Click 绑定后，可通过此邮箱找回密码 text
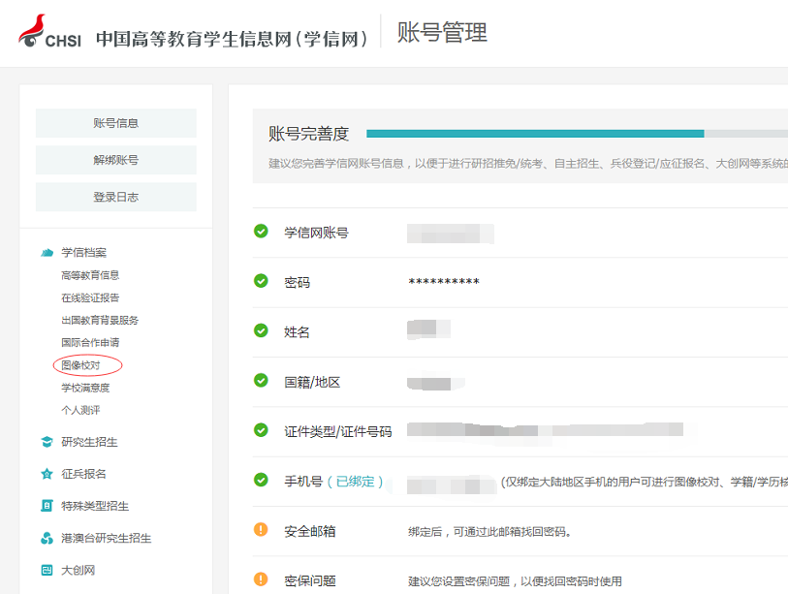The height and width of the screenshot is (594, 788). tap(490, 532)
